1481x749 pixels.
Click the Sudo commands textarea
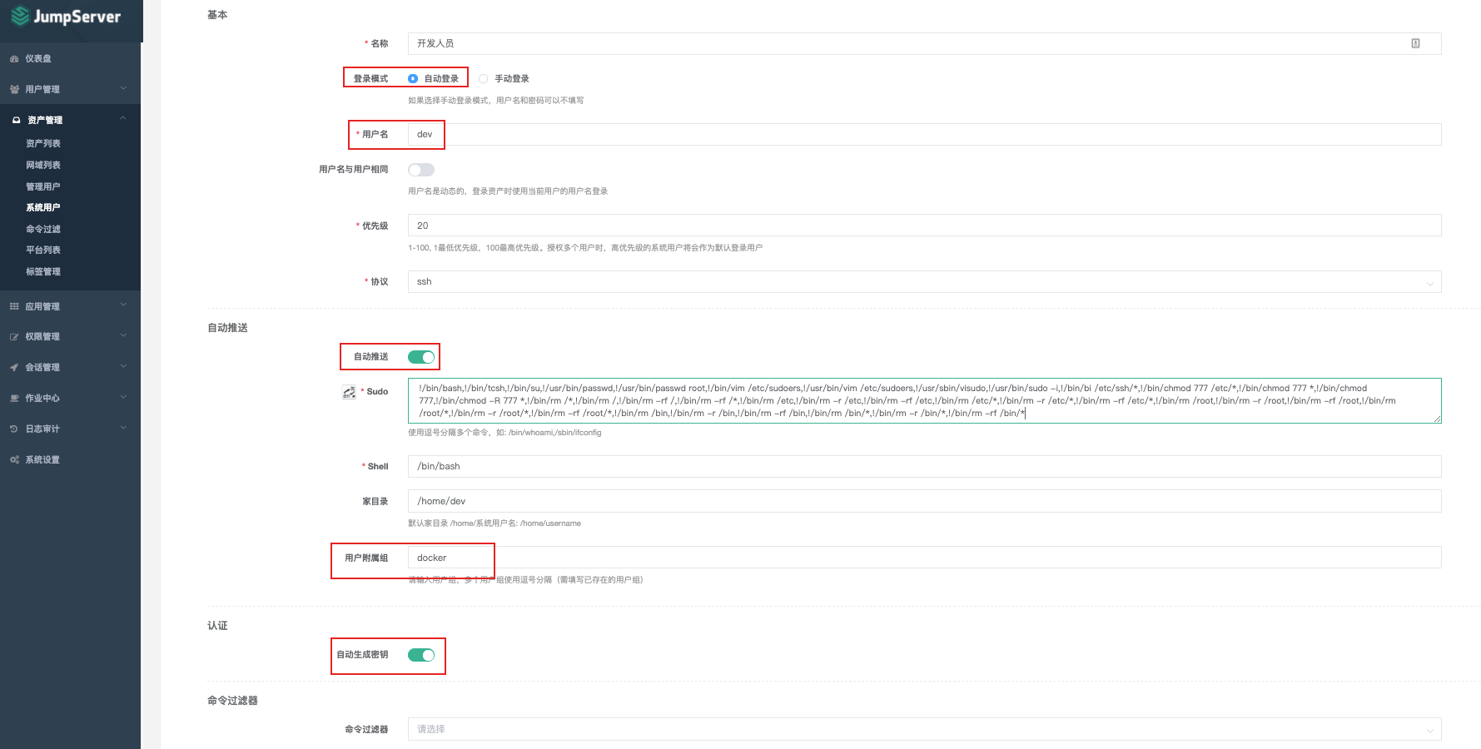(924, 401)
